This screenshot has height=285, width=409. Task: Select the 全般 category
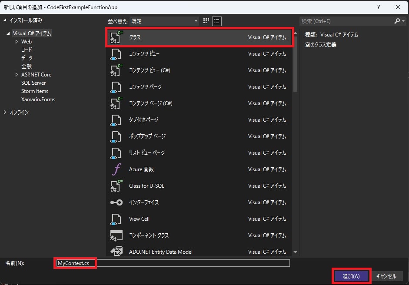click(x=27, y=66)
